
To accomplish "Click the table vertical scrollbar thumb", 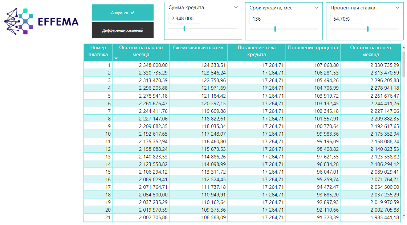I will (404, 64).
